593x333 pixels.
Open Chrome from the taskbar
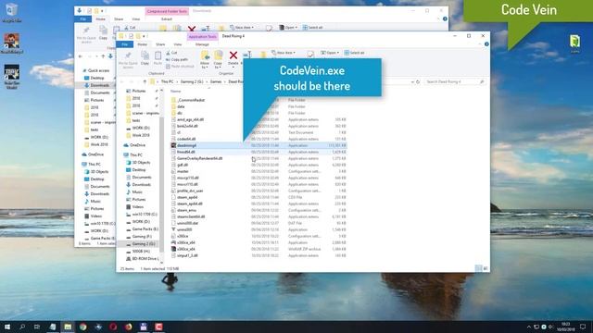[x=82, y=327]
